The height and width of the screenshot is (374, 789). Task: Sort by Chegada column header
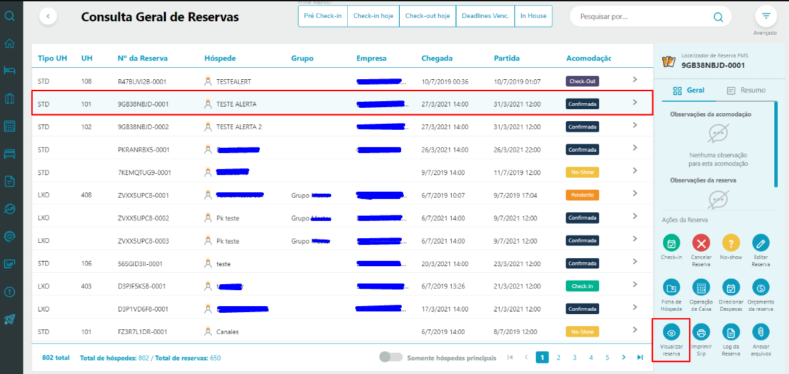tap(436, 59)
